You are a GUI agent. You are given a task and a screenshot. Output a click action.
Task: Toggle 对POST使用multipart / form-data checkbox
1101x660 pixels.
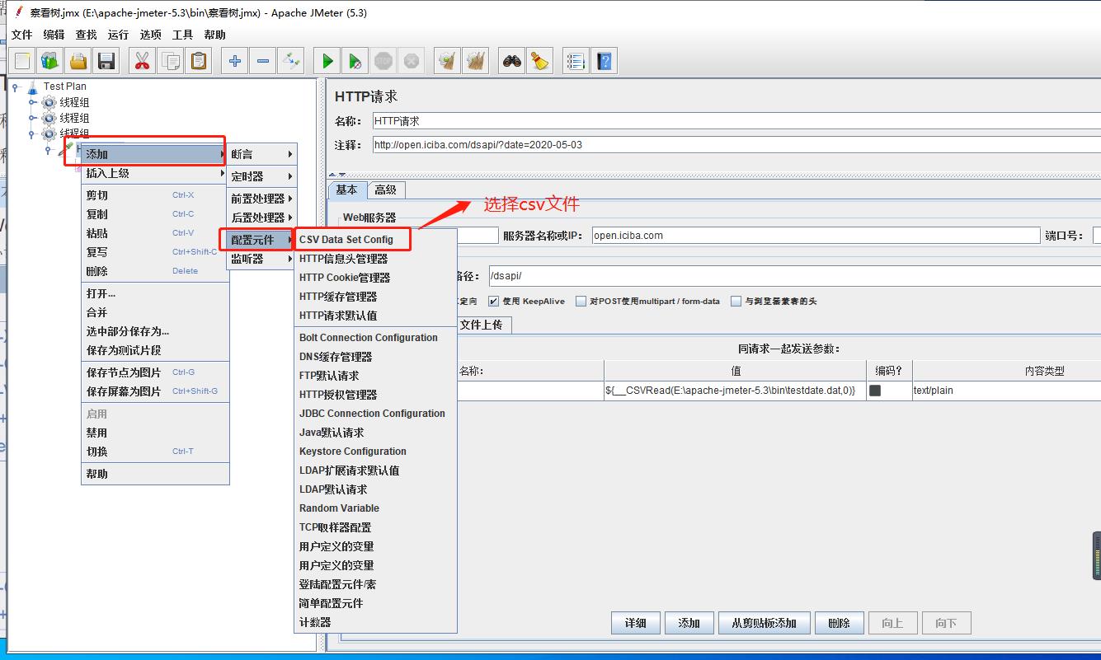click(581, 302)
